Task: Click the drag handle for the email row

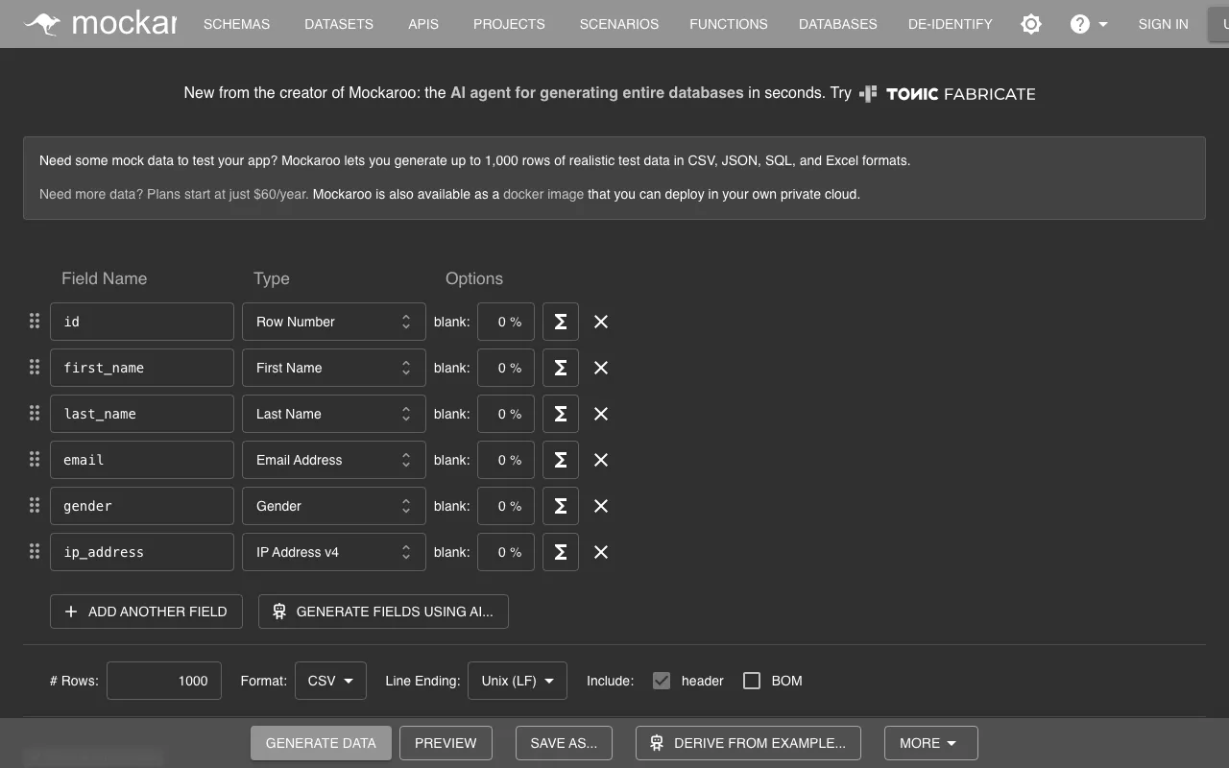Action: pyautogui.click(x=35, y=460)
